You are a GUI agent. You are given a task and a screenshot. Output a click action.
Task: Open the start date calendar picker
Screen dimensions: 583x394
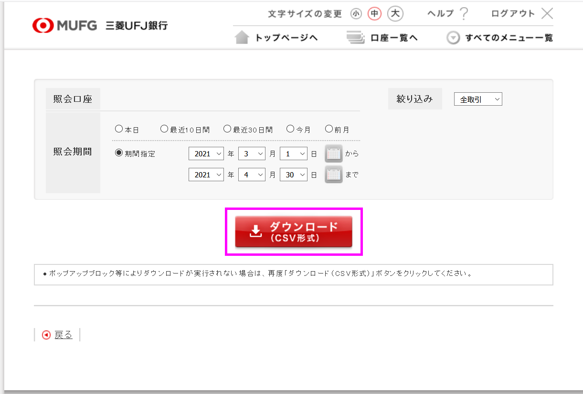333,153
